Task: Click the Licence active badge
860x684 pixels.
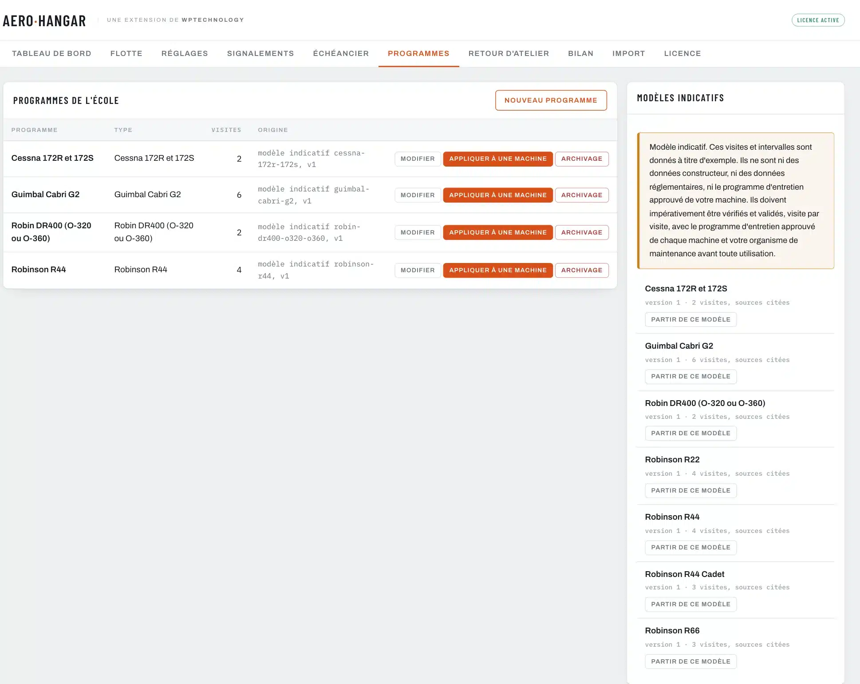Action: (x=818, y=20)
